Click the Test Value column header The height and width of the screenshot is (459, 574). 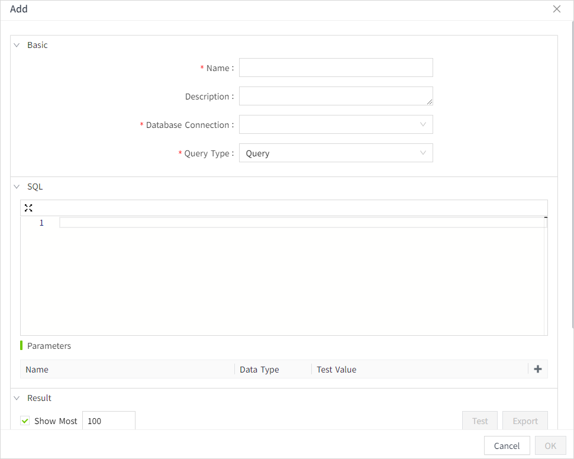(x=336, y=370)
